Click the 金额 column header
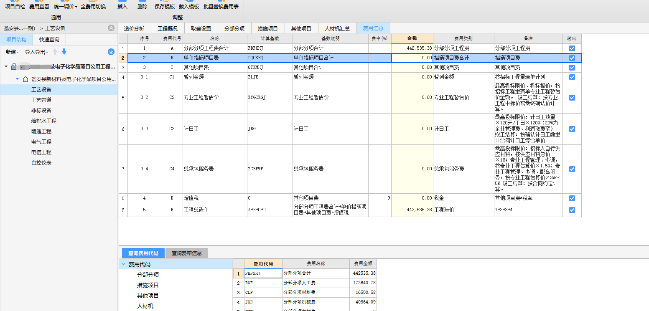The height and width of the screenshot is (311, 649). (412, 38)
